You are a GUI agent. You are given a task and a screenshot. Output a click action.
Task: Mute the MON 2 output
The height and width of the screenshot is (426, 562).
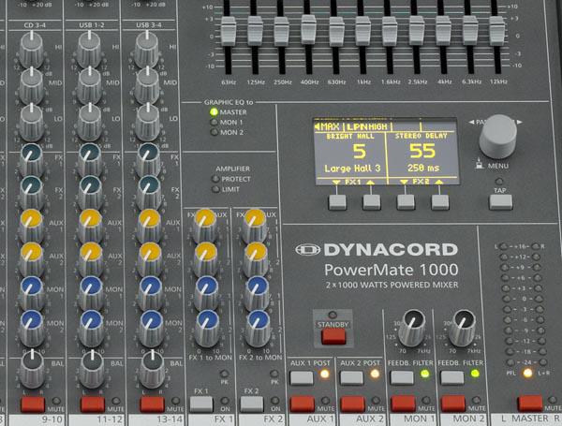pyautogui.click(x=452, y=404)
